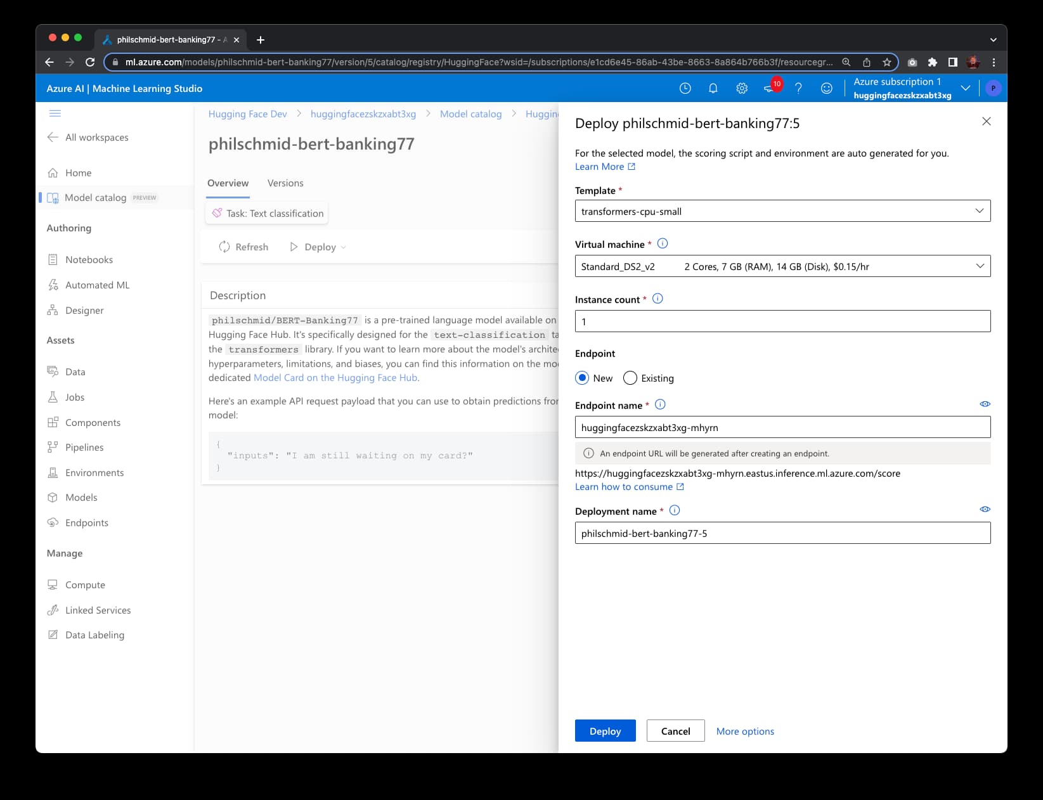Click the Deploy button
Image resolution: width=1043 pixels, height=800 pixels.
coord(604,730)
